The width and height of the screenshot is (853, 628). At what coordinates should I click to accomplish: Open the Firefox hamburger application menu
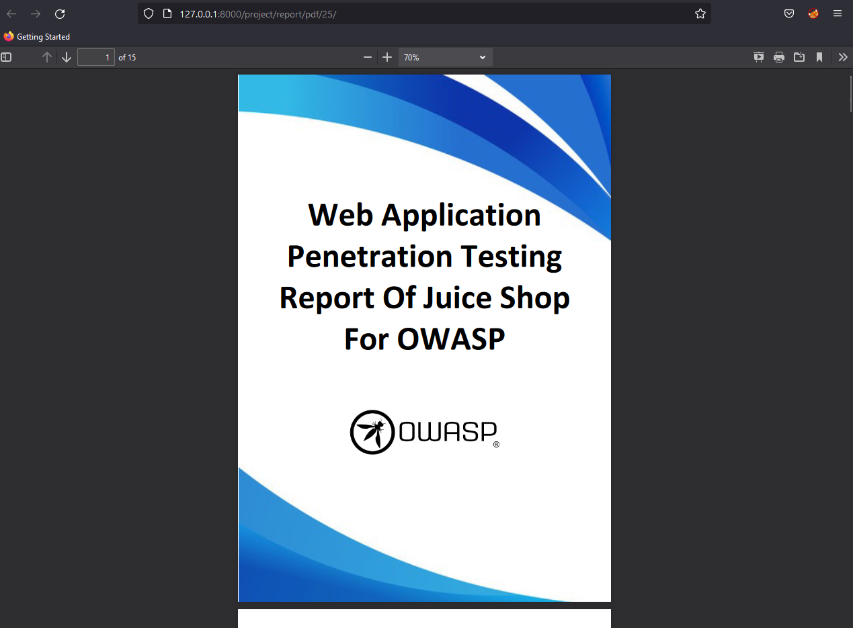[838, 14]
